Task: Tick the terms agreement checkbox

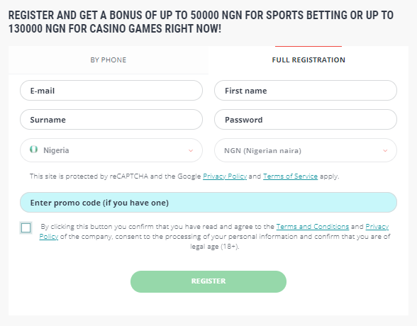Action: [x=26, y=227]
